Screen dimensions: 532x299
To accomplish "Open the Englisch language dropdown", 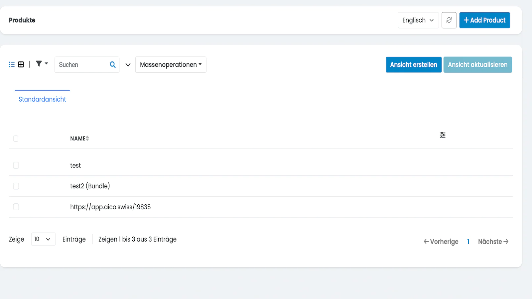I will (418, 20).
